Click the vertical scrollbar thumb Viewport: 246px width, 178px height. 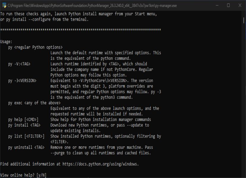tap(244, 20)
